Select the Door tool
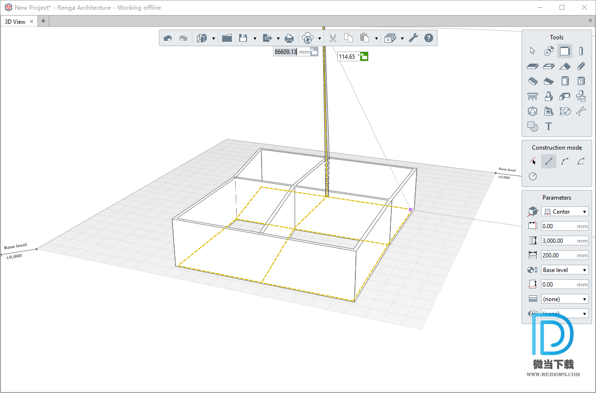 [x=564, y=81]
